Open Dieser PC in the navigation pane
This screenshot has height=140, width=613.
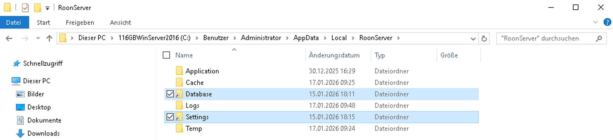click(37, 81)
